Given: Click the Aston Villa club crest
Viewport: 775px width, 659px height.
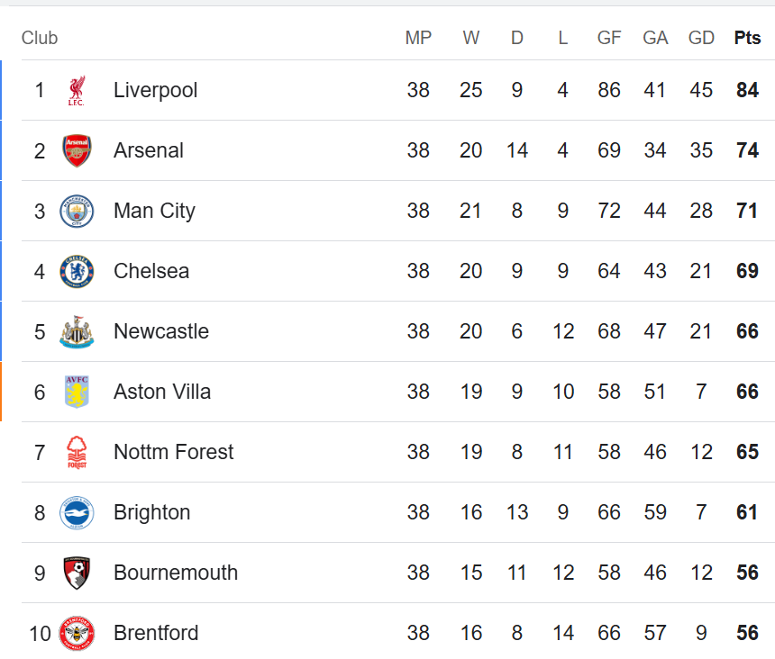Looking at the screenshot, I should [77, 392].
